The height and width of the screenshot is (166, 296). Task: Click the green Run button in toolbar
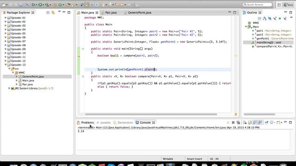[40, 5]
